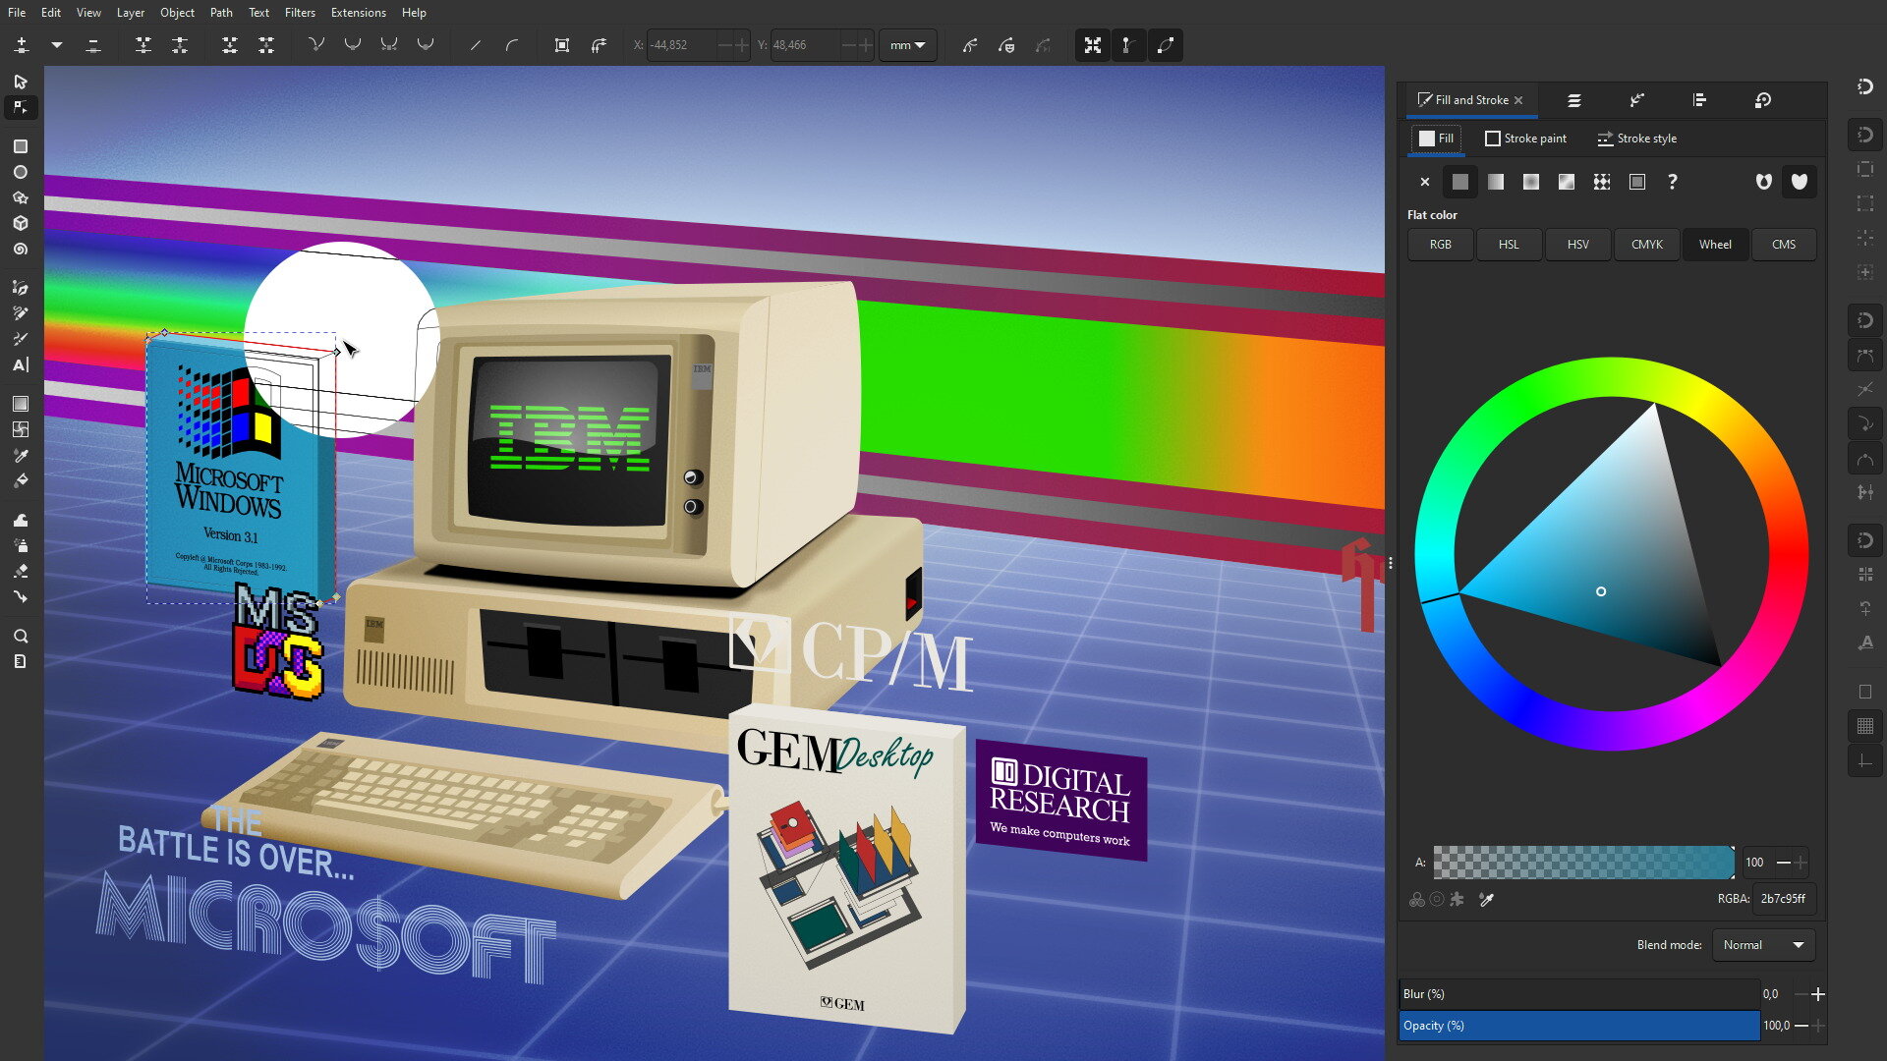Select the Gradient tool
This screenshot has height=1061, width=1887.
[x=21, y=404]
